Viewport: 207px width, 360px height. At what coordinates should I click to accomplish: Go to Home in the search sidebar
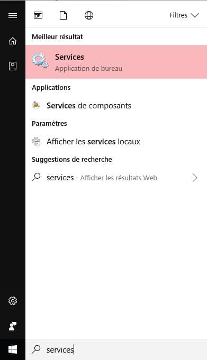[13, 41]
